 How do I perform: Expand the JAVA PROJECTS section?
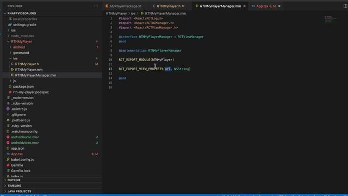20,191
